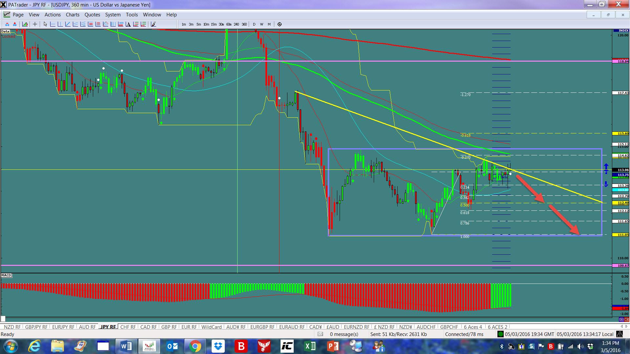Click the red sell order icon
This screenshot has width=630, height=354.
(7, 24)
